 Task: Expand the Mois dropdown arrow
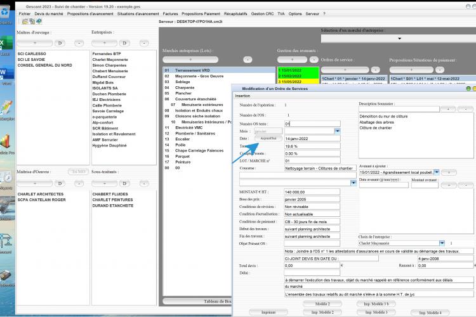337,131
